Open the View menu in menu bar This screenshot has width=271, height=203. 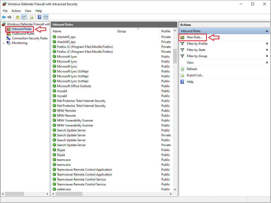[28, 11]
